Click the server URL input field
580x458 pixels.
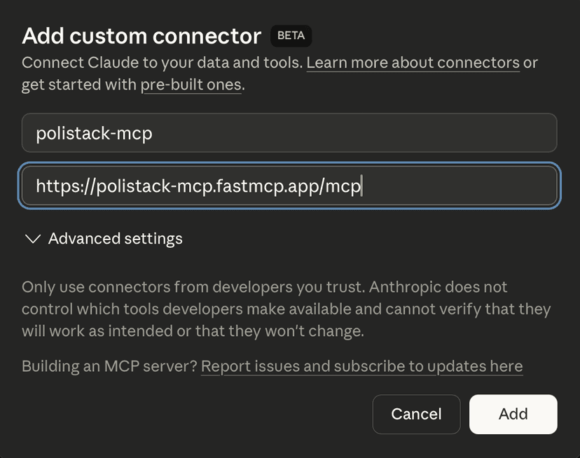(x=289, y=186)
